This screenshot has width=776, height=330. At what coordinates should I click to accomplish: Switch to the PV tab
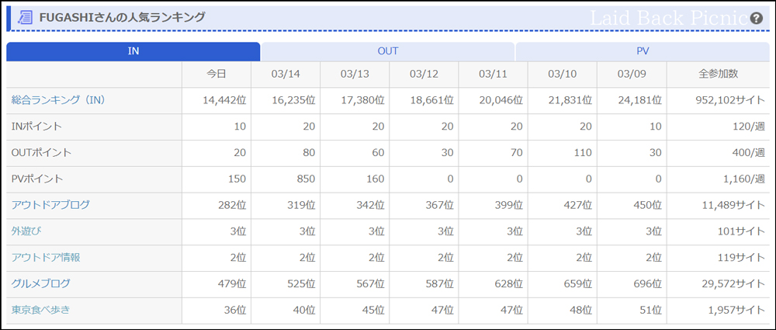click(x=643, y=51)
